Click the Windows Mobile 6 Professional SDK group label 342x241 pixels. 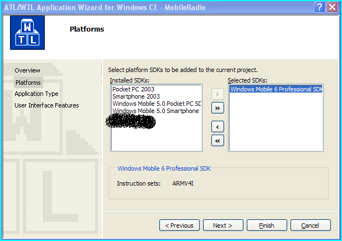point(164,168)
